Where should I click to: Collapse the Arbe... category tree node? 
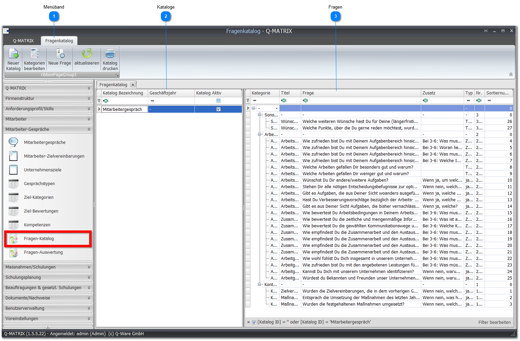[260, 134]
